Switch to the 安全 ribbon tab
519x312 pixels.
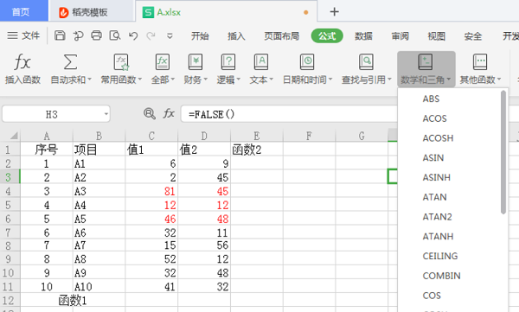coord(472,36)
